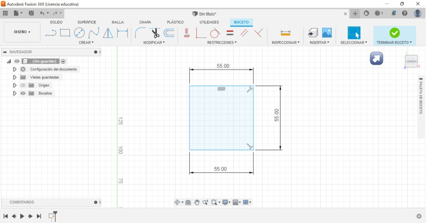
Task: Open the Orbit navigation tool
Action: tap(177, 202)
